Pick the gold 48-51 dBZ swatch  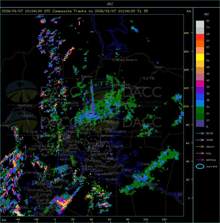[x=200, y=64]
